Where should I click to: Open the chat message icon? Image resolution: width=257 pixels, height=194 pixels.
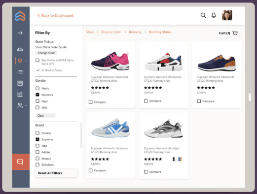(20, 162)
